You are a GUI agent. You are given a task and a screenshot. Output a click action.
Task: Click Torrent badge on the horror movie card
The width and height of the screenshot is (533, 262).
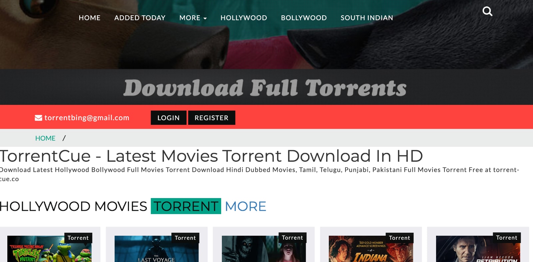point(292,238)
